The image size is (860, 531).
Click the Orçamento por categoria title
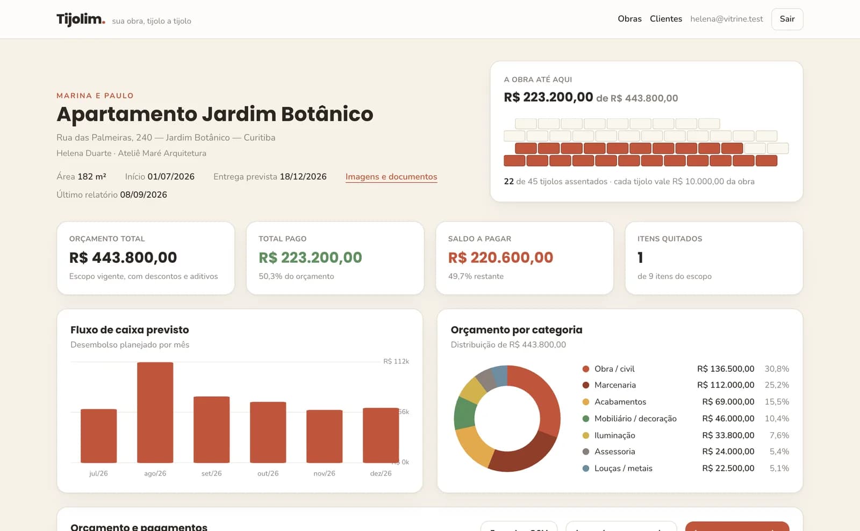tap(517, 330)
